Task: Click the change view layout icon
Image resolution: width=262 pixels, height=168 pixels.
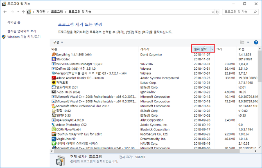Action: 242,42
